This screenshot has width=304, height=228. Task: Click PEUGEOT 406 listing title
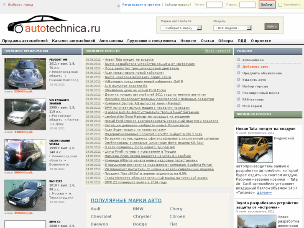[59, 59]
